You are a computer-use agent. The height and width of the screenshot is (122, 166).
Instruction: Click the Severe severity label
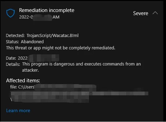[x=141, y=13]
